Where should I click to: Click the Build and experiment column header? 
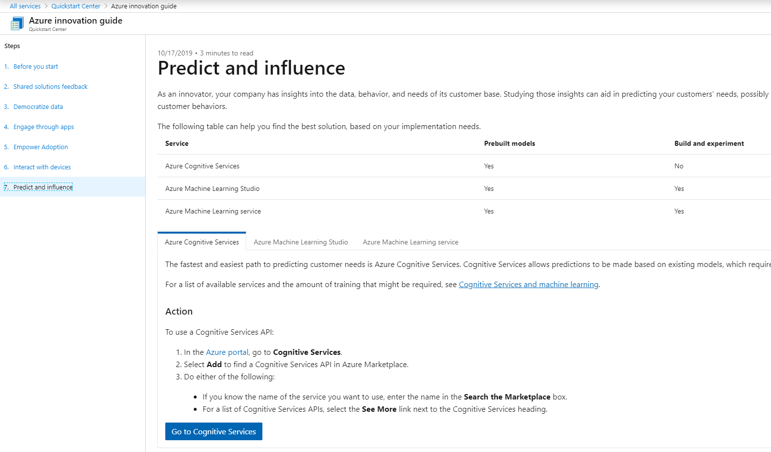coord(709,144)
